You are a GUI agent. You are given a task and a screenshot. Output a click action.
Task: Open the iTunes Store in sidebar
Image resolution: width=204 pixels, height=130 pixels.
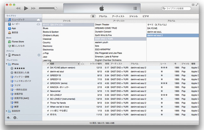click(18, 42)
